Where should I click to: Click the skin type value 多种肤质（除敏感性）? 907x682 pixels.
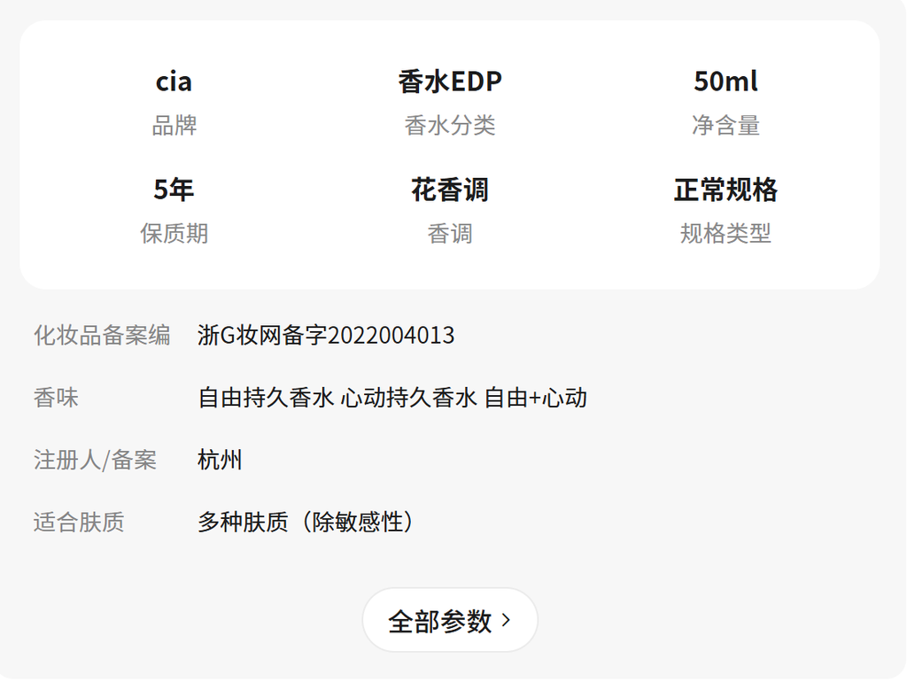306,522
